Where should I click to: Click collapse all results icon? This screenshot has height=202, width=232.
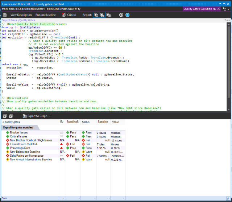click(11, 116)
